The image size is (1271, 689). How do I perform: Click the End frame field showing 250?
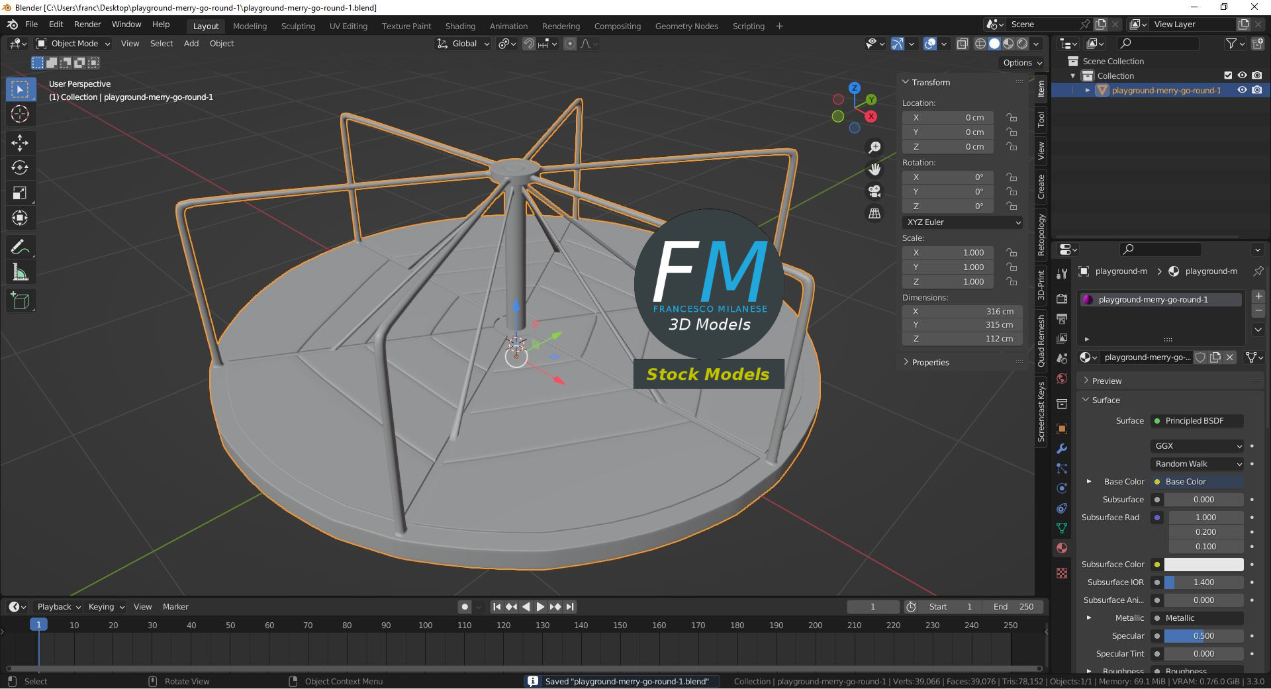(x=1013, y=607)
